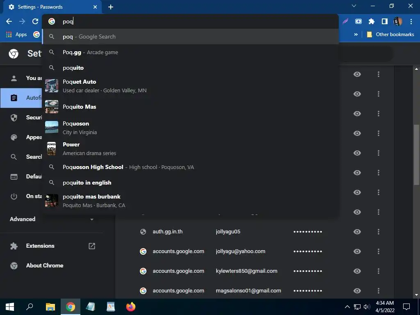Launch Firefox from the taskbar
The width and height of the screenshot is (420, 315).
tap(131, 307)
